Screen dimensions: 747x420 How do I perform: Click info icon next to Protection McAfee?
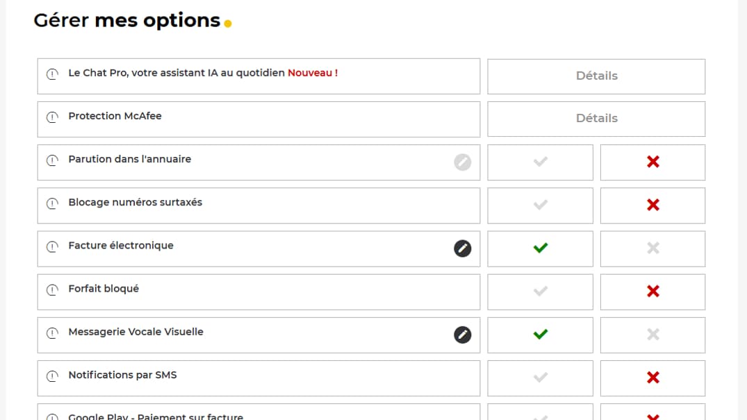52,117
